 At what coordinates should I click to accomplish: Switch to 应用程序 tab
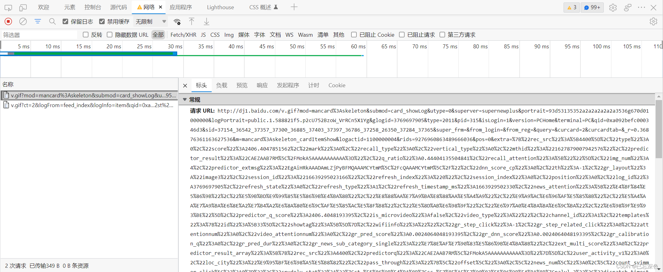coord(181,7)
